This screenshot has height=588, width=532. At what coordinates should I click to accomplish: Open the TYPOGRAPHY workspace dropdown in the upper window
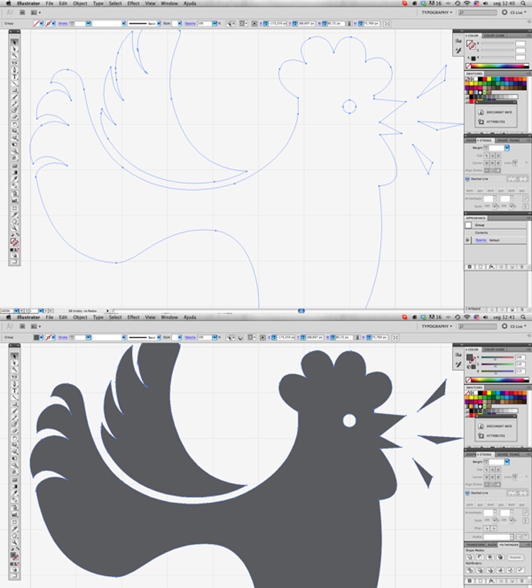[437, 12]
